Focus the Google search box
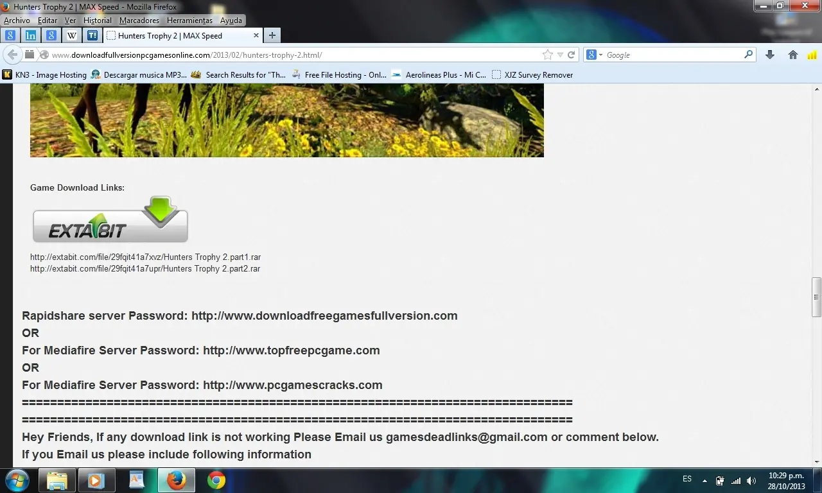Viewport: 822px width, 493px height. tap(674, 55)
